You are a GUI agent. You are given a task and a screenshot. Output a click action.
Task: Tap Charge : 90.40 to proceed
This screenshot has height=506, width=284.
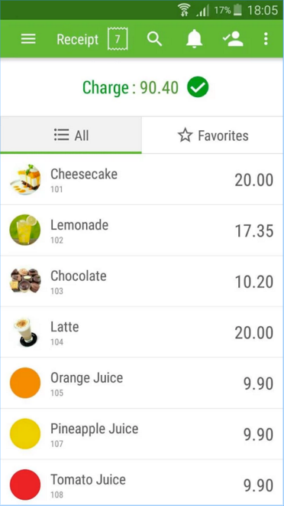tap(131, 87)
